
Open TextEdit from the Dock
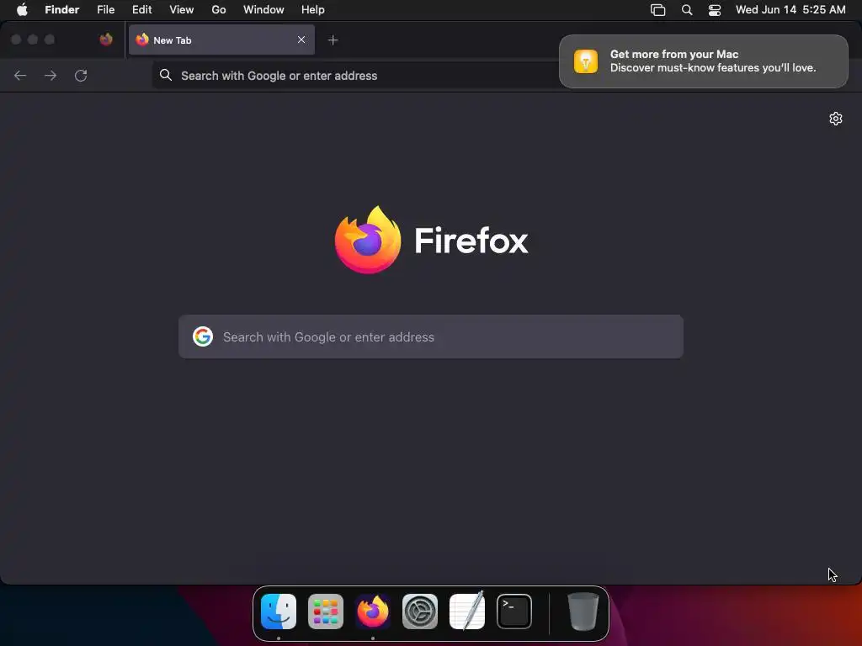pos(467,611)
